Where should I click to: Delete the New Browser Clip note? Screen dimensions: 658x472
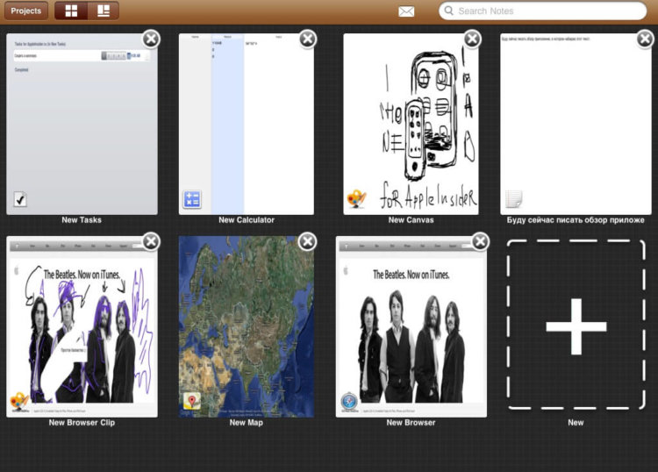(151, 241)
